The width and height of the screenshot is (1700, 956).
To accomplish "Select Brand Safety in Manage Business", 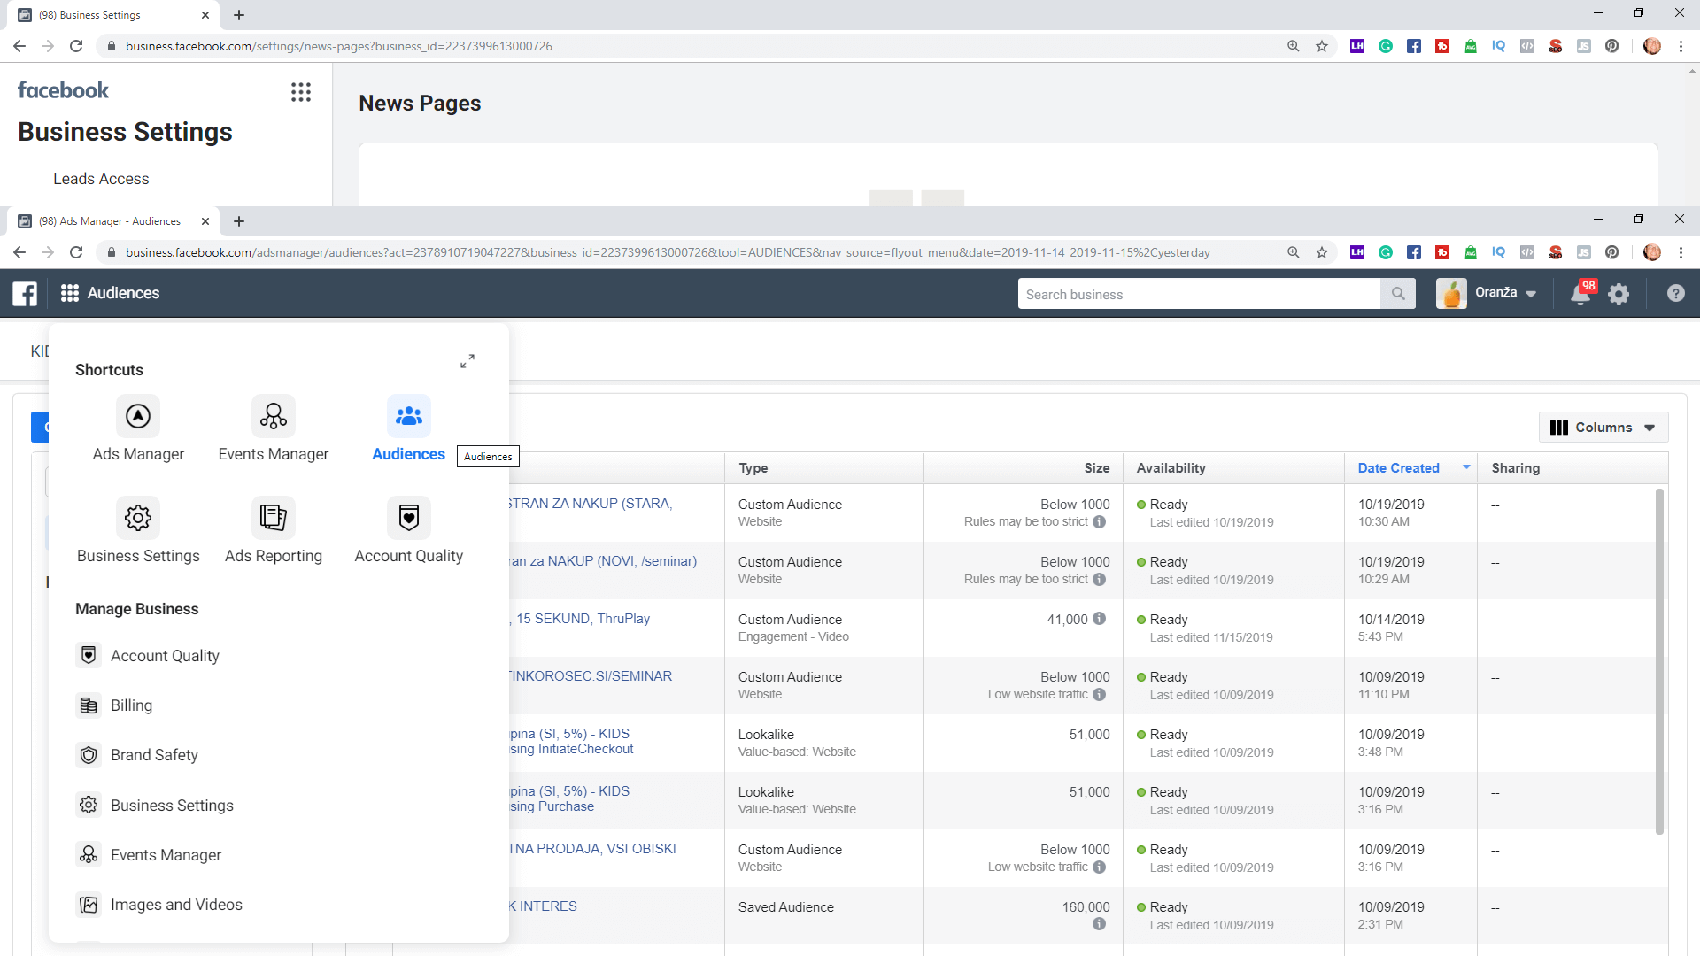I will click(154, 755).
